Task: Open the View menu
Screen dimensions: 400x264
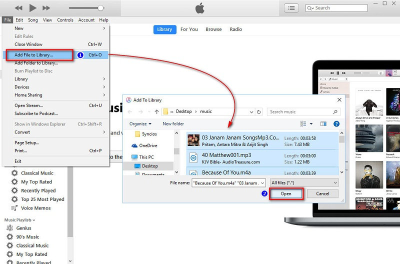Action: 47,20
